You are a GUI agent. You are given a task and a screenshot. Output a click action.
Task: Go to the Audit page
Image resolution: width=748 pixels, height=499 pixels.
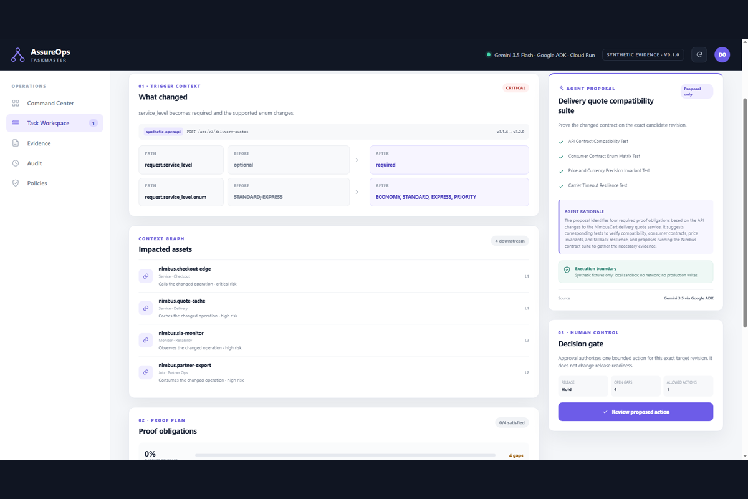coord(55,163)
